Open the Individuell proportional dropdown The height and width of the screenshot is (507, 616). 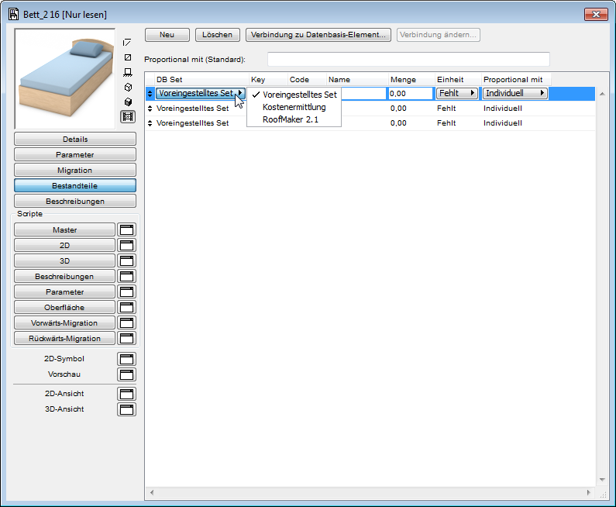[515, 93]
